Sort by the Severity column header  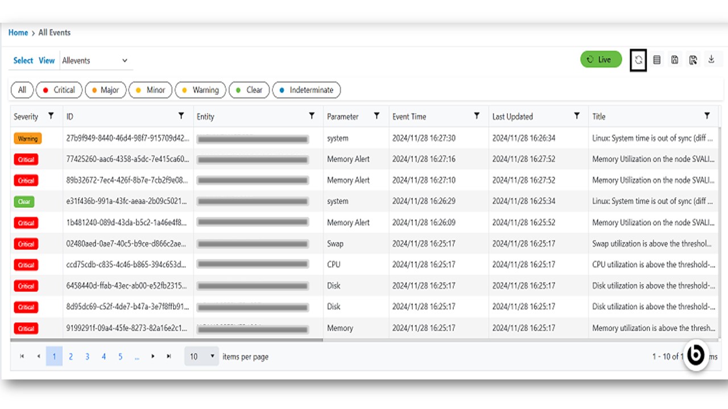click(x=26, y=116)
